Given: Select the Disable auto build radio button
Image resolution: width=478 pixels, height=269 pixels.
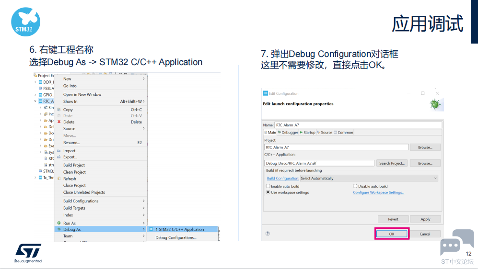Looking at the screenshot, I should (355, 186).
